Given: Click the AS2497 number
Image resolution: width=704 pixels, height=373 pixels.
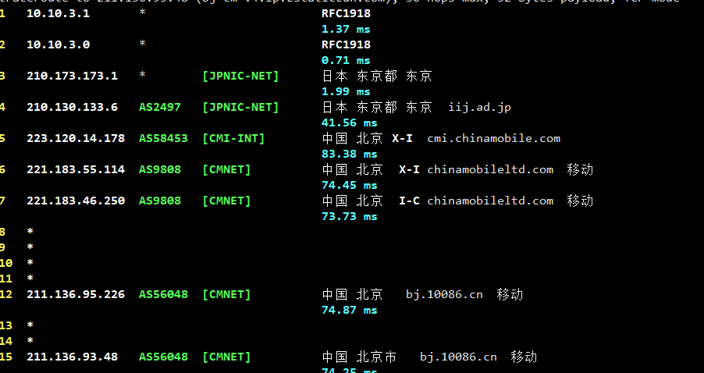Looking at the screenshot, I should pos(160,107).
